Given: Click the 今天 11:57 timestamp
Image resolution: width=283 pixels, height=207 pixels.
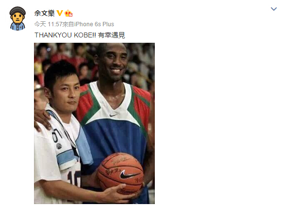Looking at the screenshot, I should point(48,24).
